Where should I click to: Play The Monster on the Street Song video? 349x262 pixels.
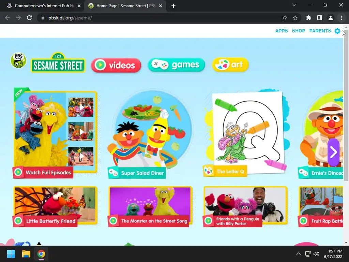click(150, 206)
